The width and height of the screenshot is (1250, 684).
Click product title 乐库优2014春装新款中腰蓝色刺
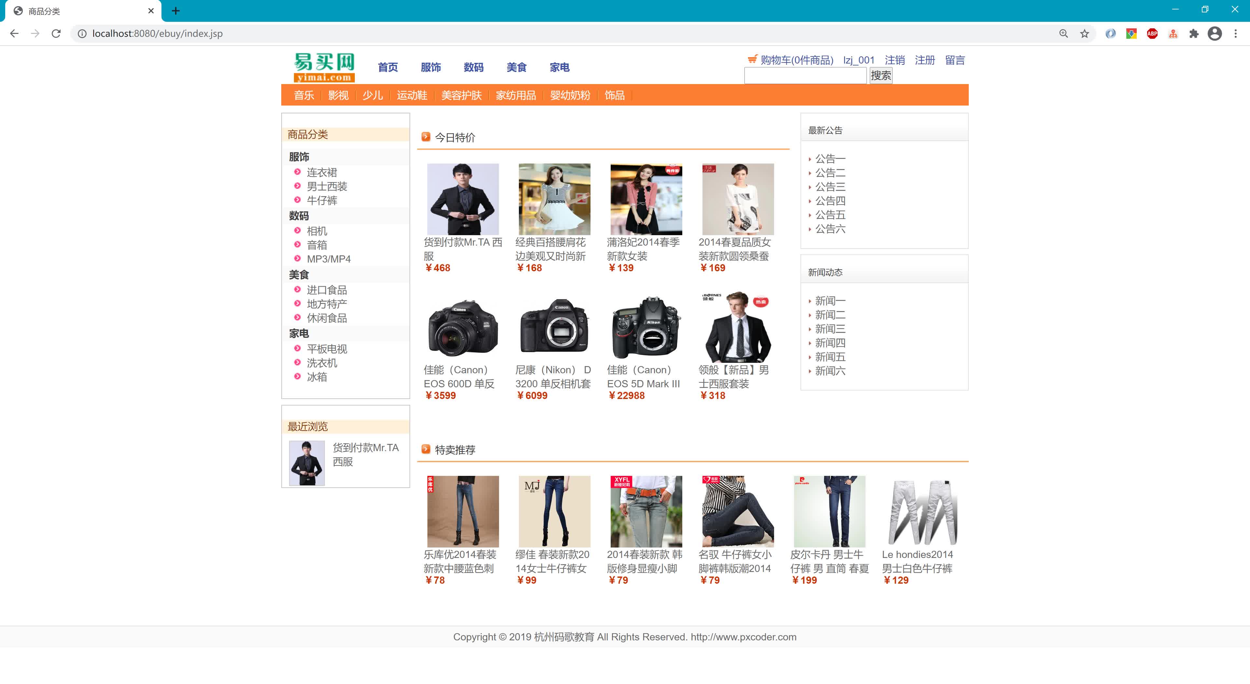tap(460, 561)
